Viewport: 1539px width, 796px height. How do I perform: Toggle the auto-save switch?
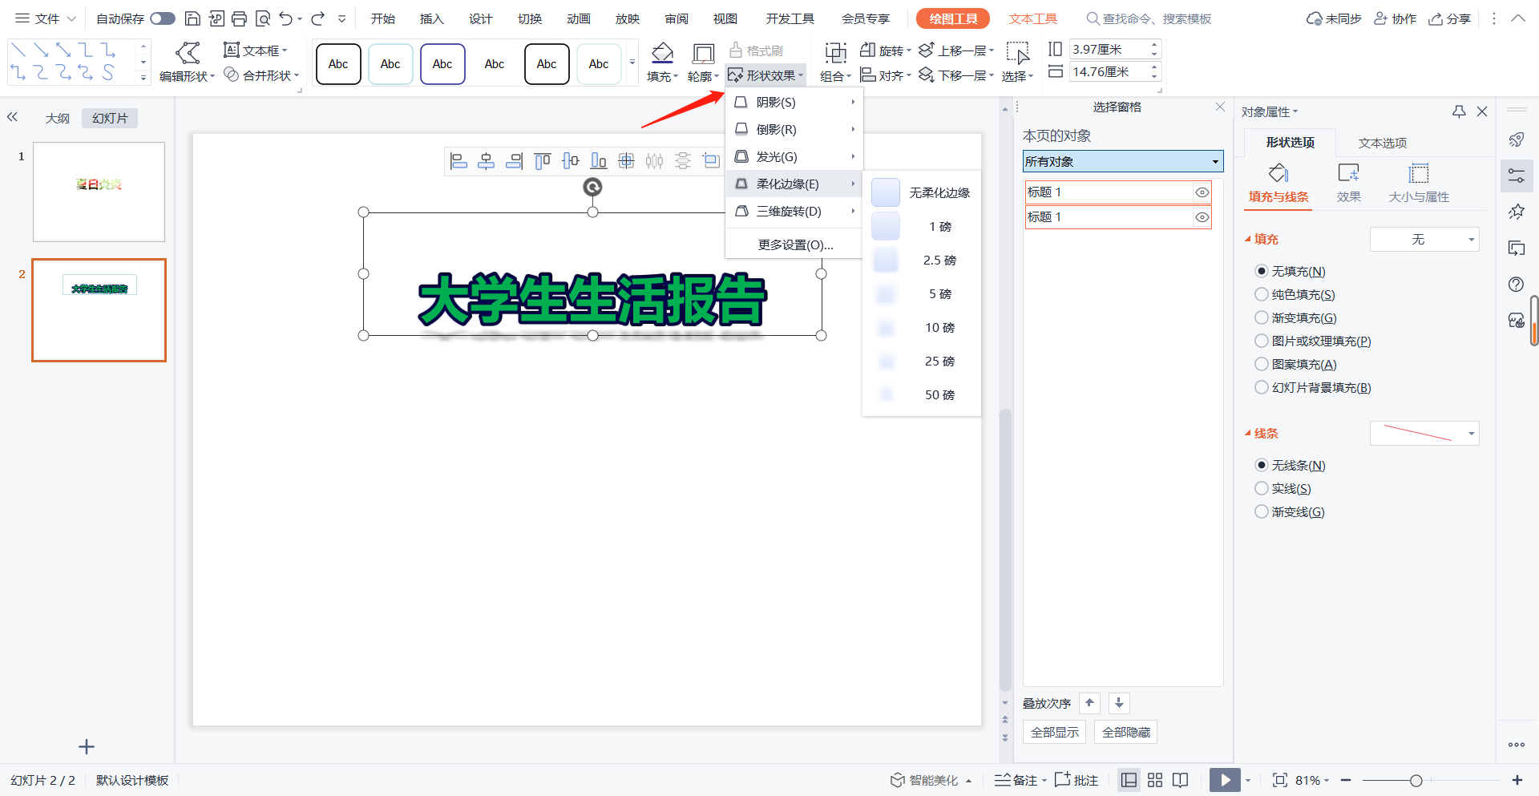click(x=163, y=18)
